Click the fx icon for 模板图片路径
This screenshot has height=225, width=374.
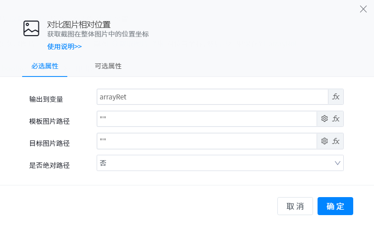pos(336,119)
